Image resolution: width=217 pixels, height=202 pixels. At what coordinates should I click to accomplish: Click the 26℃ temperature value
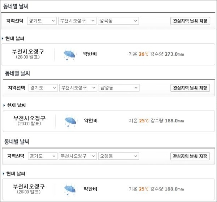[143, 54]
